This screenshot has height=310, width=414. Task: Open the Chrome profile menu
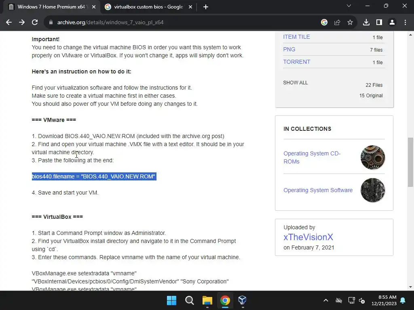[392, 23]
